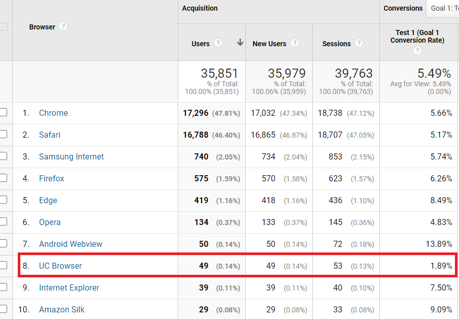Open help icon next to Browser header
The height and width of the screenshot is (319, 459).
pos(63,26)
